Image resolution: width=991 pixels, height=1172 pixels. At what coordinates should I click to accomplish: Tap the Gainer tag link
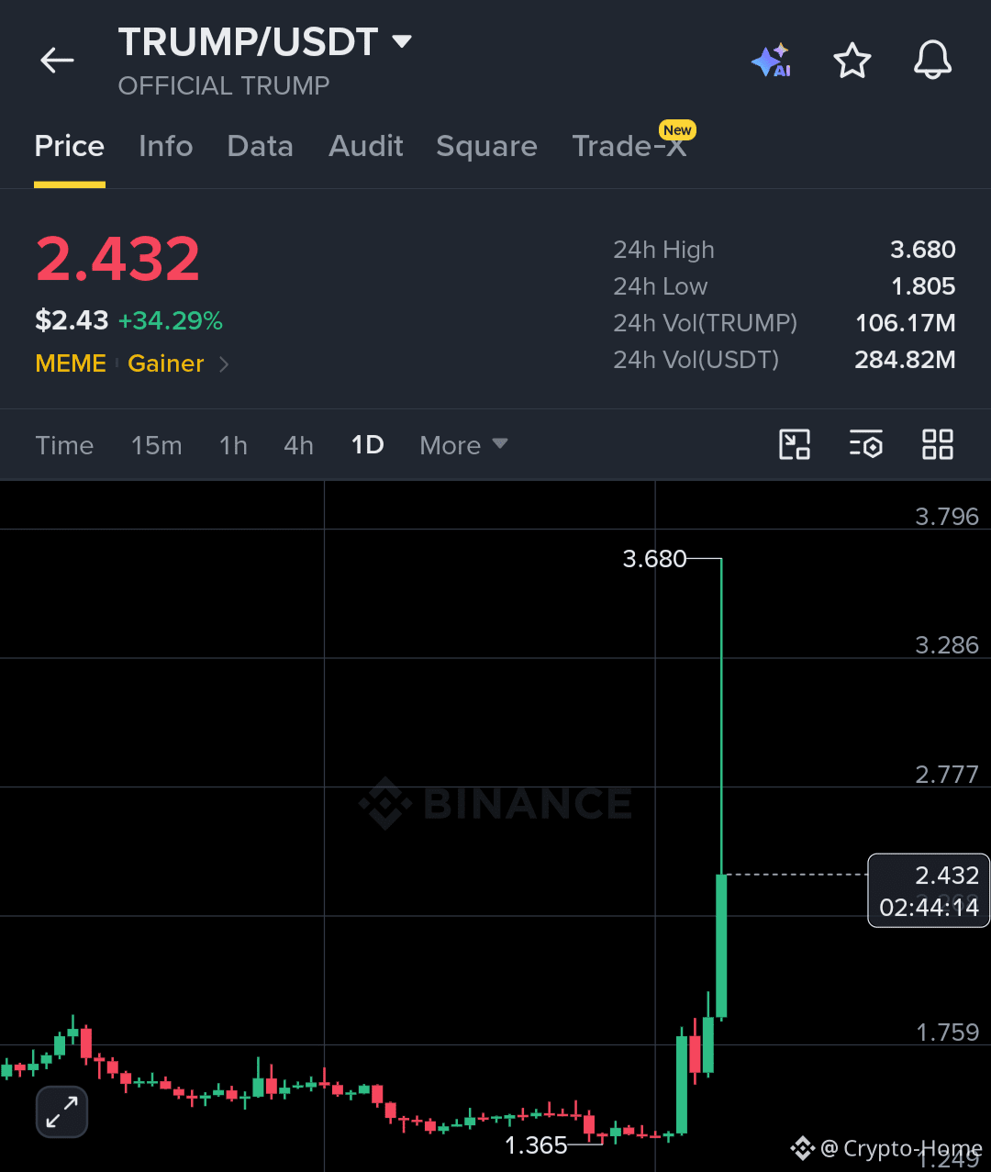[166, 363]
